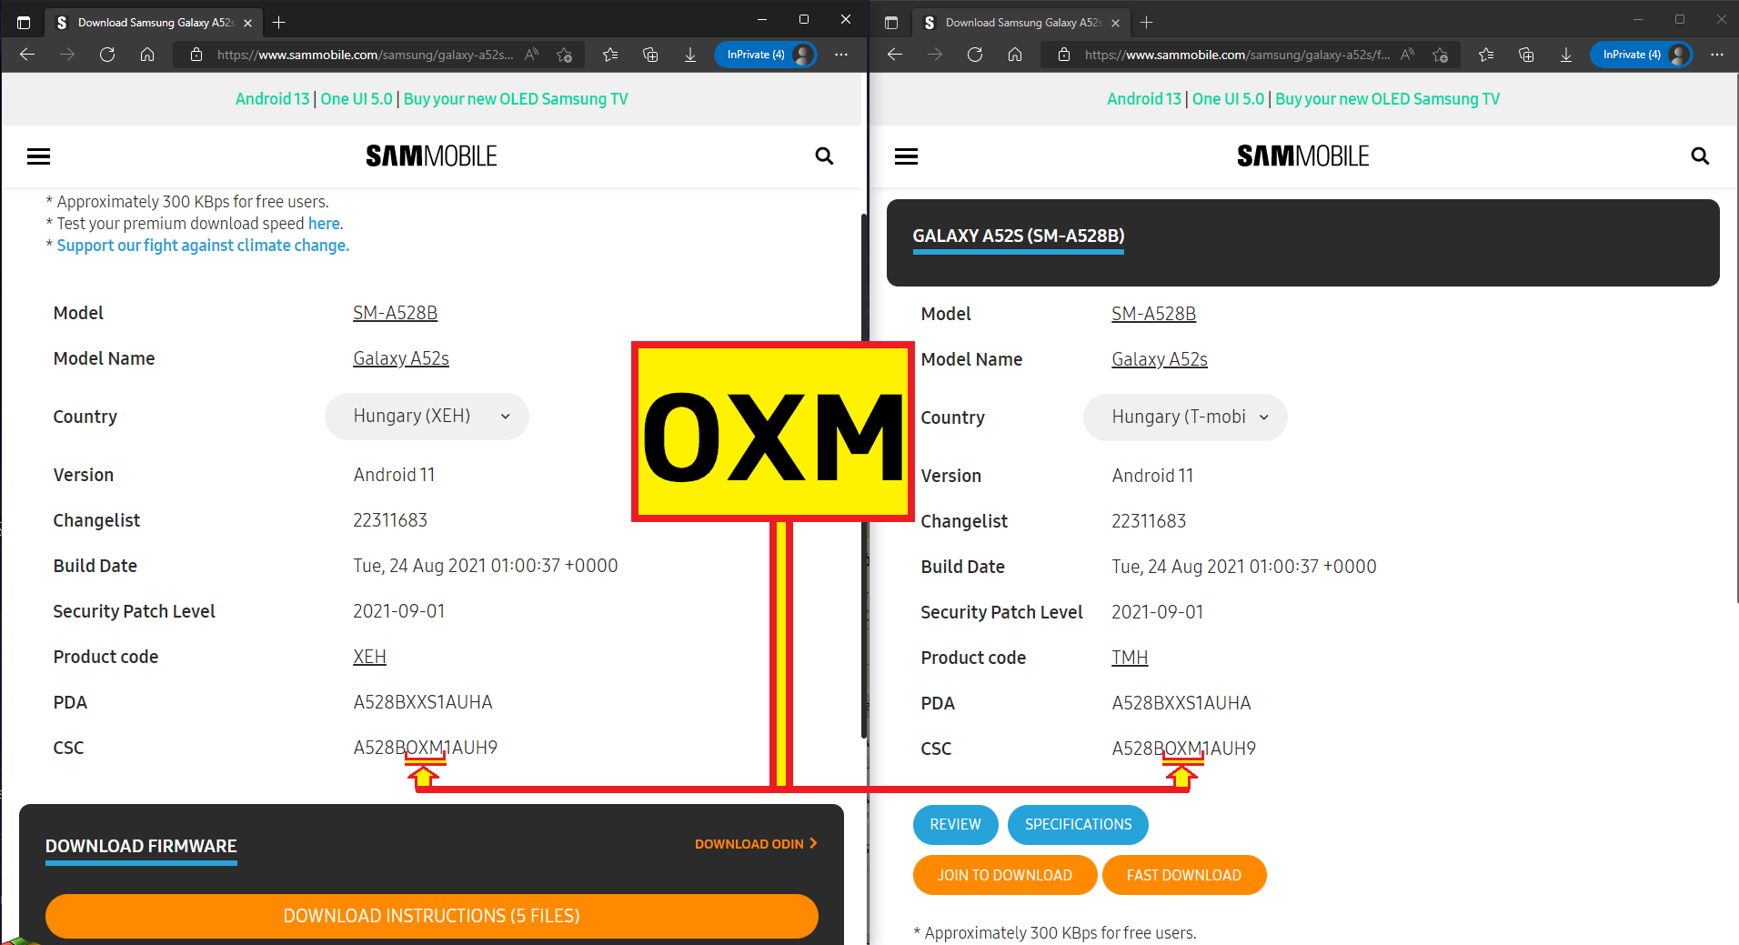Click One UI 5.0 link in right banner
The width and height of the screenshot is (1739, 945).
pos(1228,99)
